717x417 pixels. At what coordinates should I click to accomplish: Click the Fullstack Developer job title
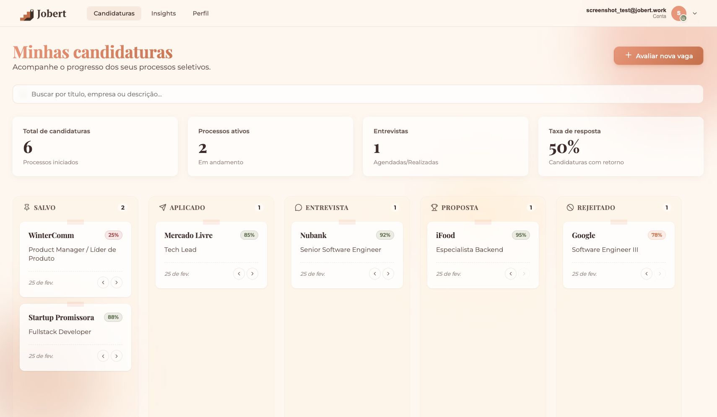(60, 332)
